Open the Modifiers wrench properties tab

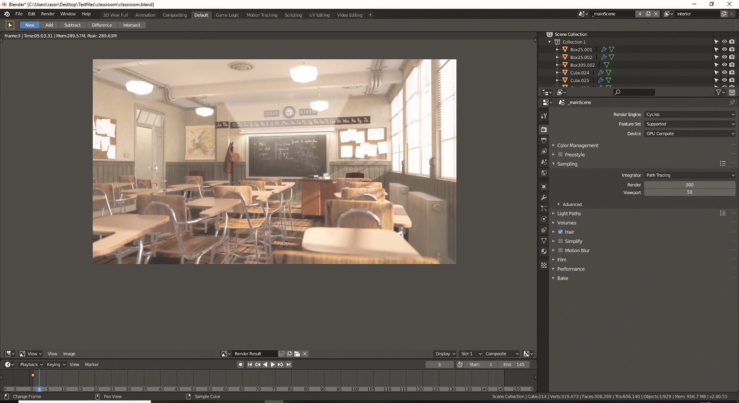point(544,197)
